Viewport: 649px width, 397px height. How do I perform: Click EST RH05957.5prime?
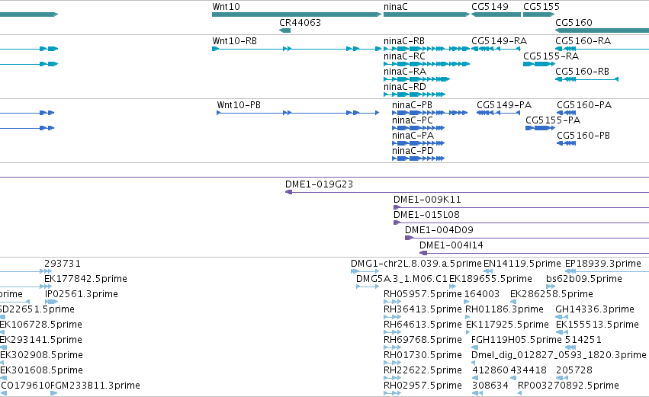[x=422, y=294]
